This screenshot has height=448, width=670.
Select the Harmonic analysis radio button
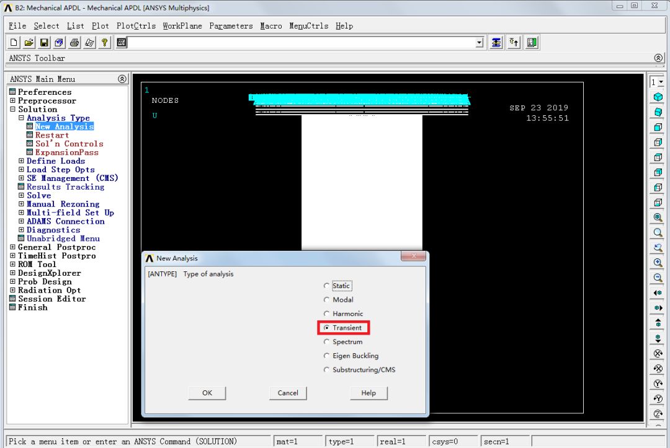coord(327,314)
